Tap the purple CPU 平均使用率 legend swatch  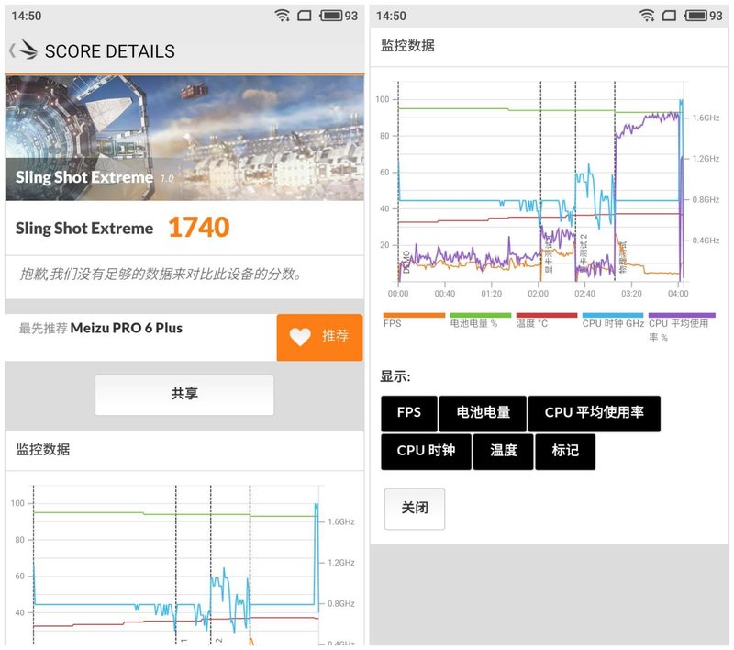click(681, 315)
